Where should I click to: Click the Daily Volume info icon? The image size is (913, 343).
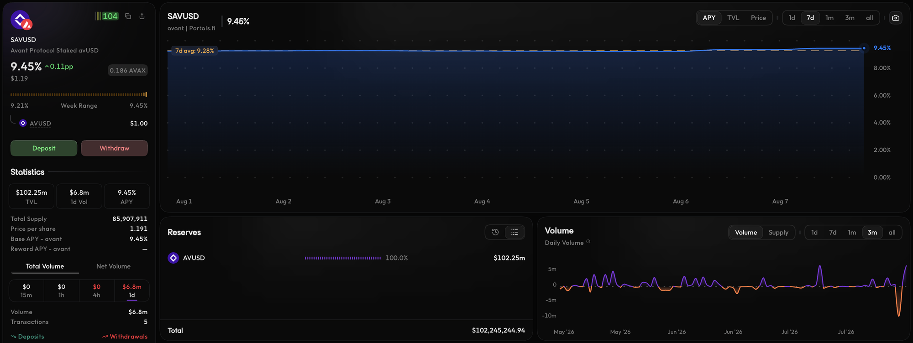588,242
